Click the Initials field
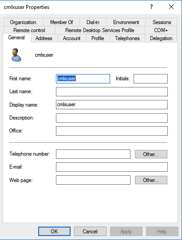The height and width of the screenshot is (240, 182). click(x=150, y=79)
